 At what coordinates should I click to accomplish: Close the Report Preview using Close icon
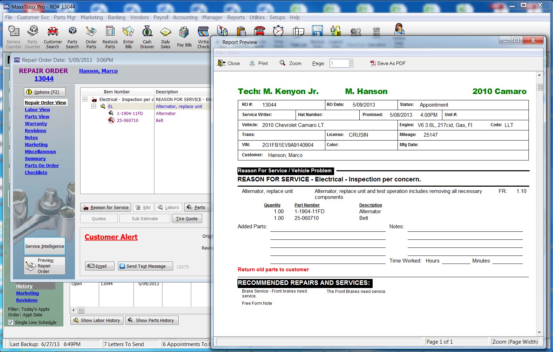229,63
